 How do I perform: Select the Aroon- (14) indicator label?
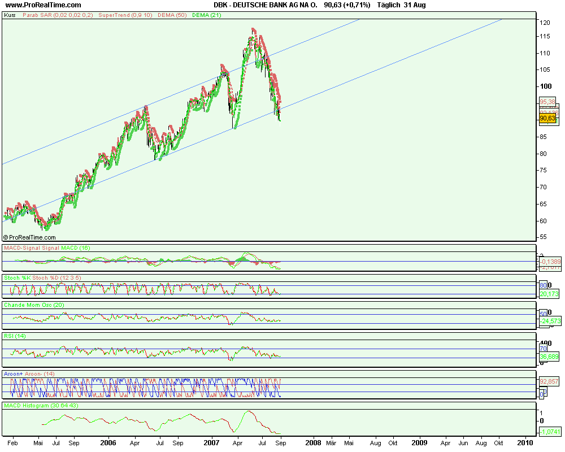tap(41, 373)
